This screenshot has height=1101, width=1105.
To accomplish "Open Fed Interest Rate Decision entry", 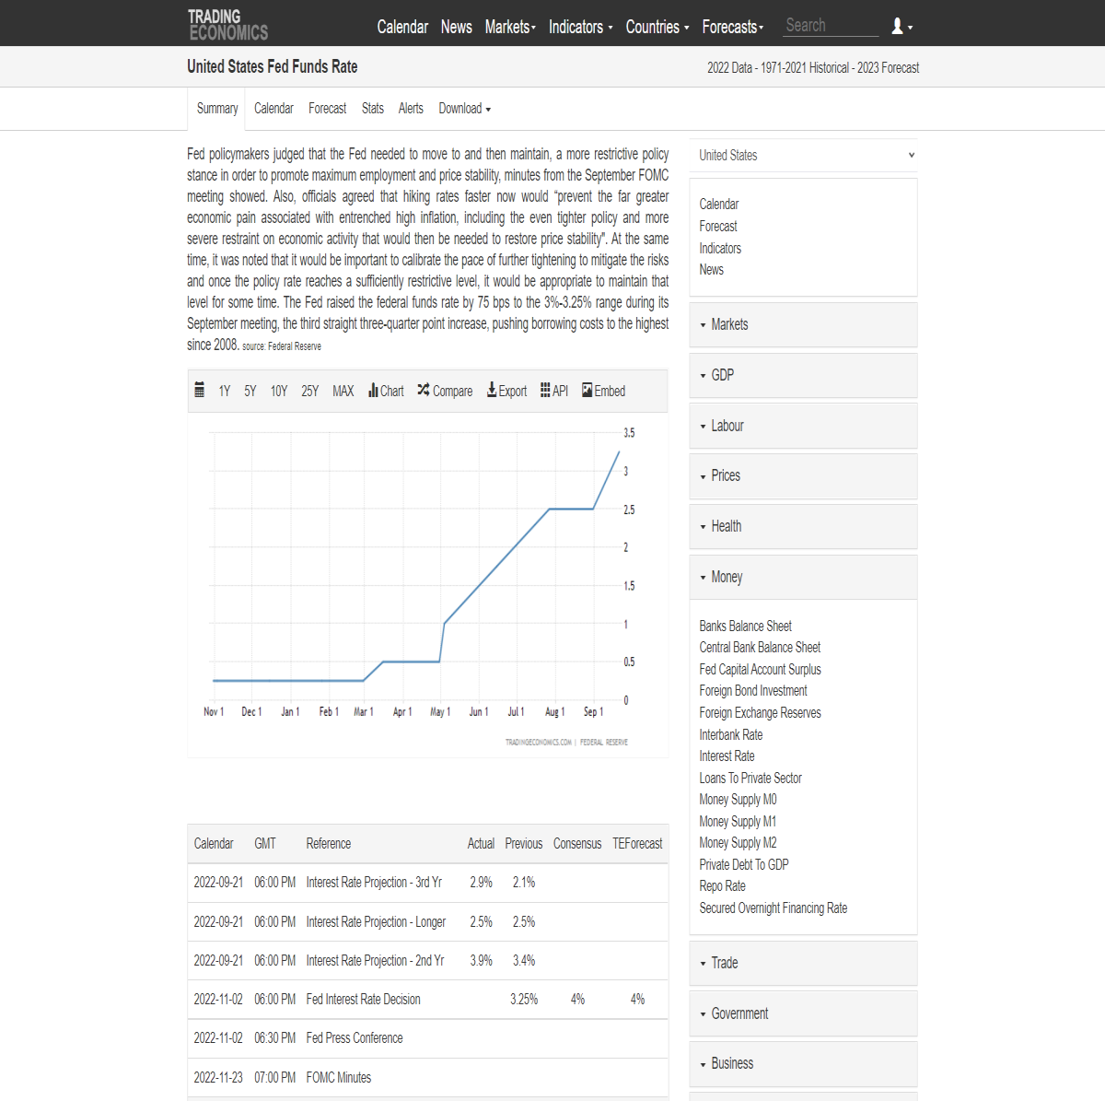I will coord(364,1000).
